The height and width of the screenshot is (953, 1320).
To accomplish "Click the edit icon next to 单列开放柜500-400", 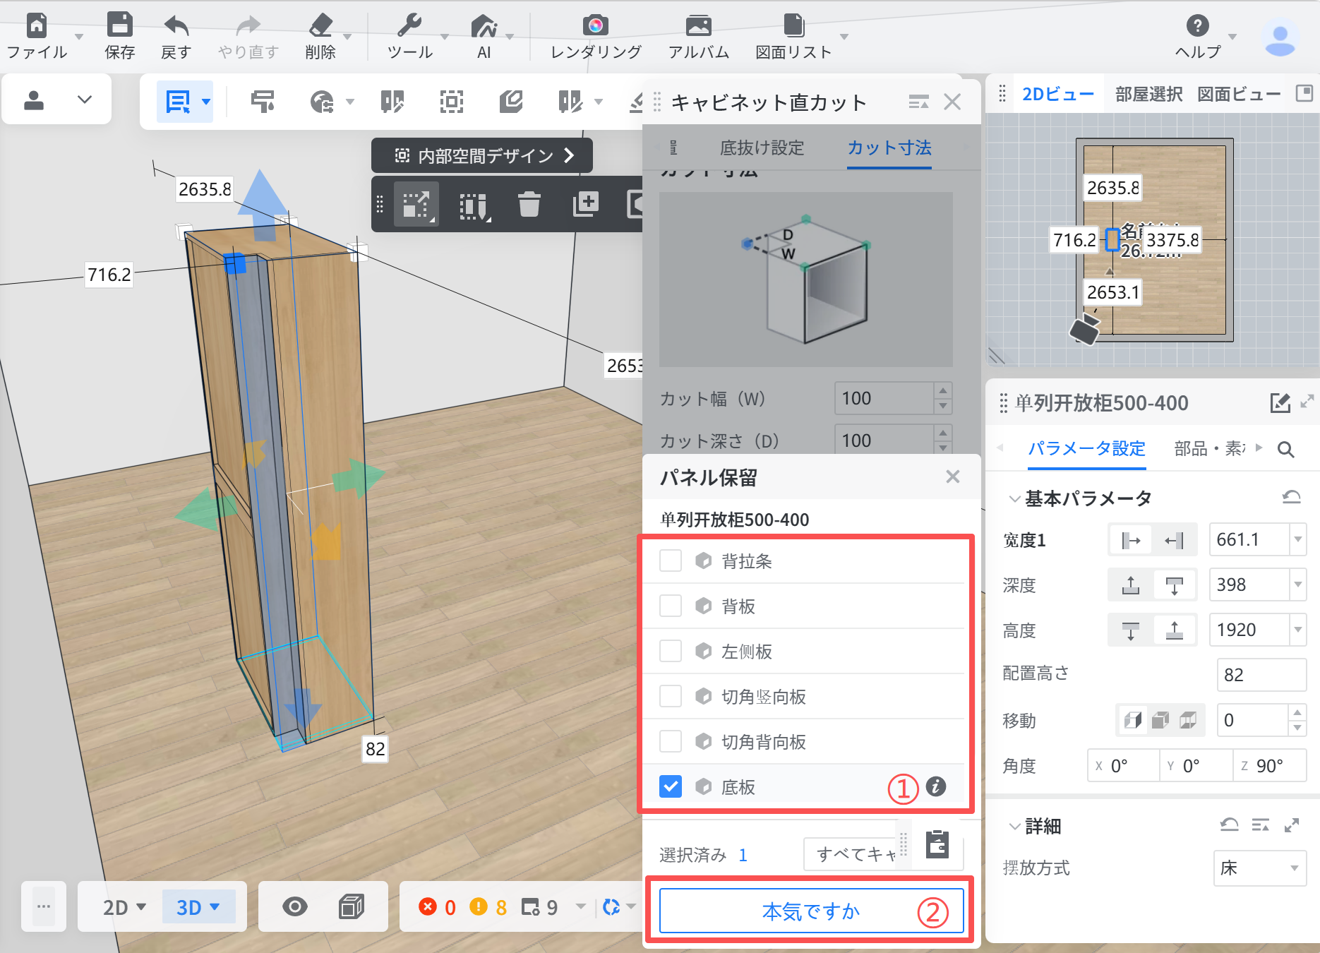I will pos(1280,403).
